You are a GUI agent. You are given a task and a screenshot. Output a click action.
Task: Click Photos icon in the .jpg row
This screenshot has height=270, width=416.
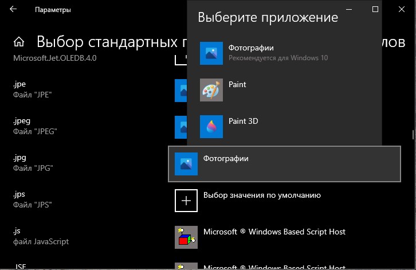tap(186, 163)
